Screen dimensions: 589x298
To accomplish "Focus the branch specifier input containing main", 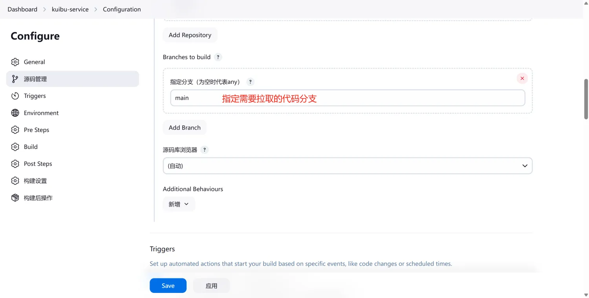I will pyautogui.click(x=348, y=98).
